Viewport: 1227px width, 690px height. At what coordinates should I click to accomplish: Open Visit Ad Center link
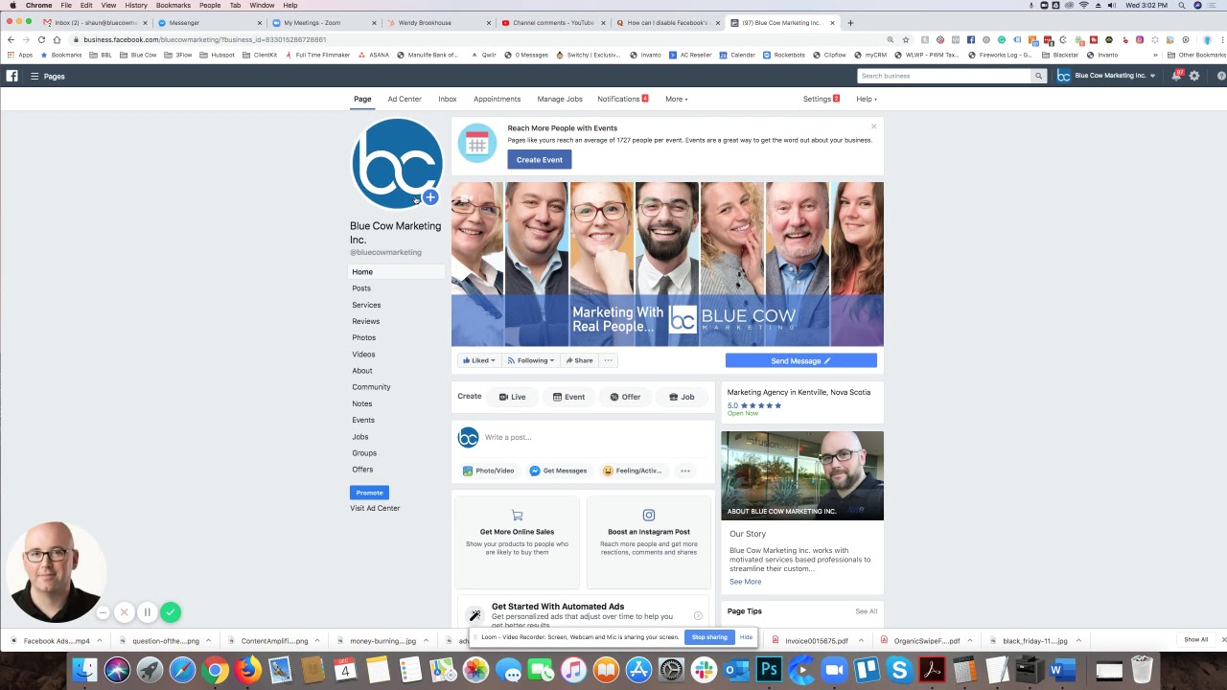375,508
